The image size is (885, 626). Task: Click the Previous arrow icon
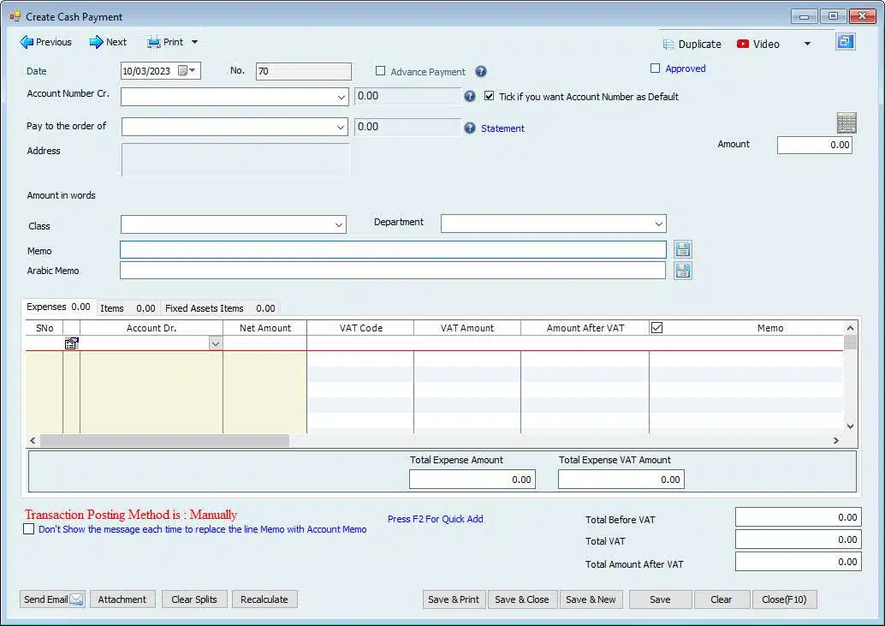(27, 42)
